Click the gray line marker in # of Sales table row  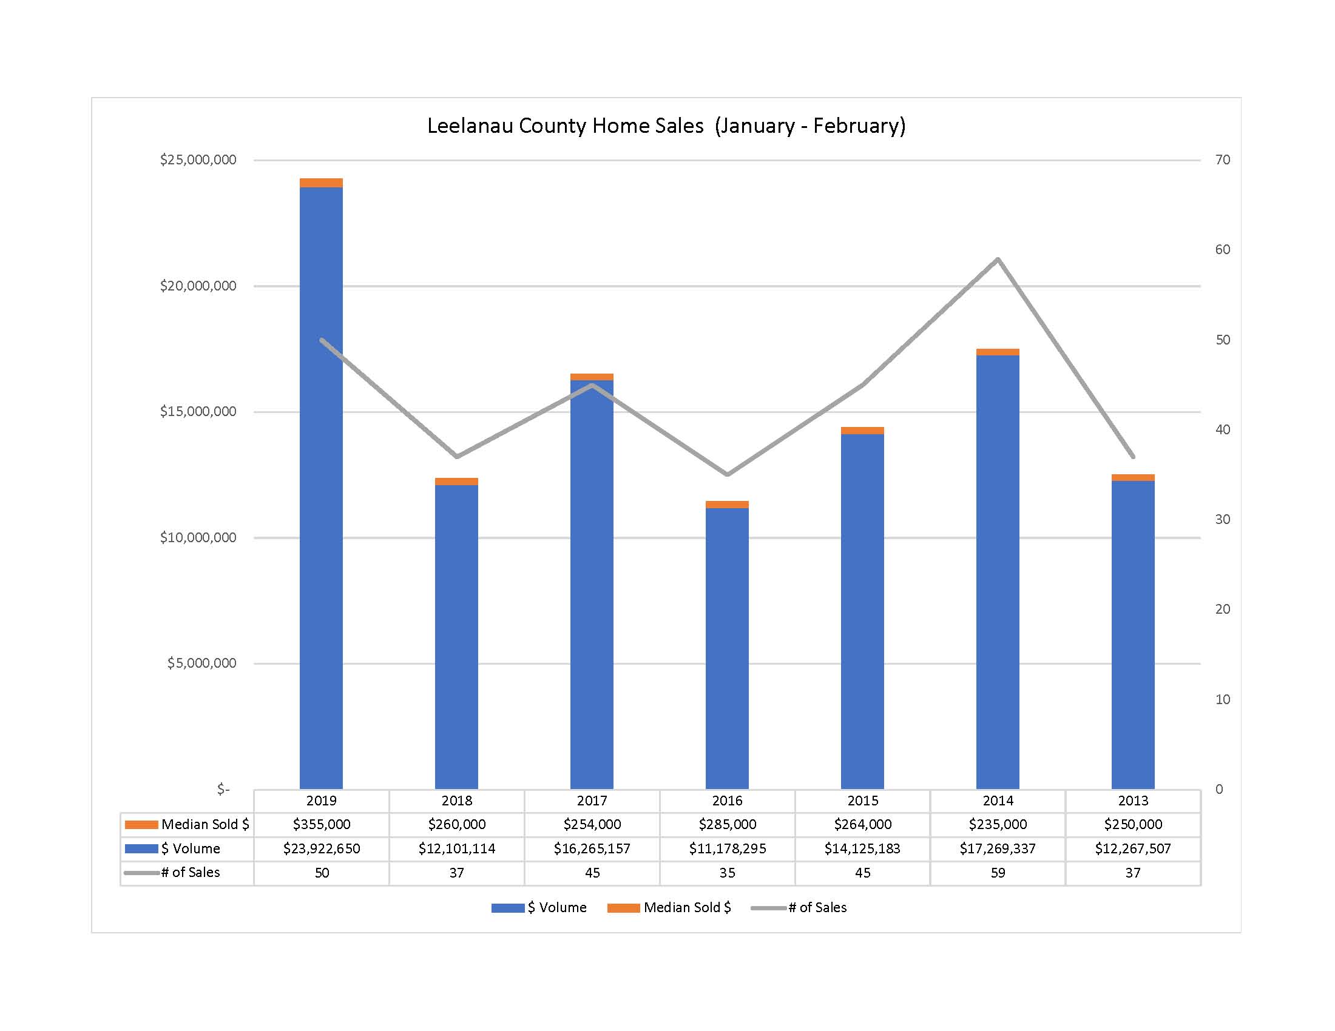pos(142,873)
